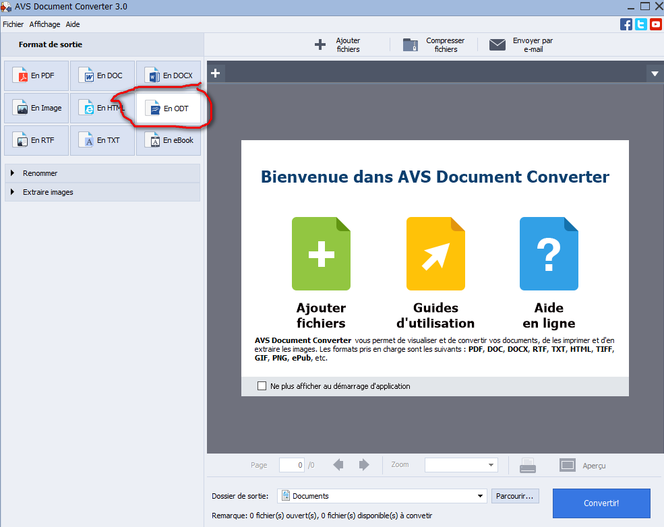
Task: Expand the Extraire images section
Action: point(102,192)
